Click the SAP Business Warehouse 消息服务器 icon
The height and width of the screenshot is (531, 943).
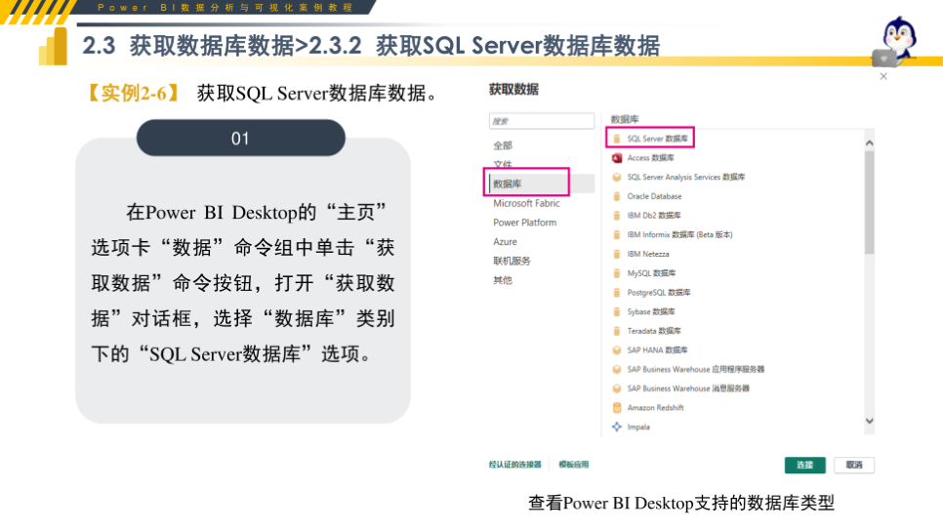click(616, 388)
